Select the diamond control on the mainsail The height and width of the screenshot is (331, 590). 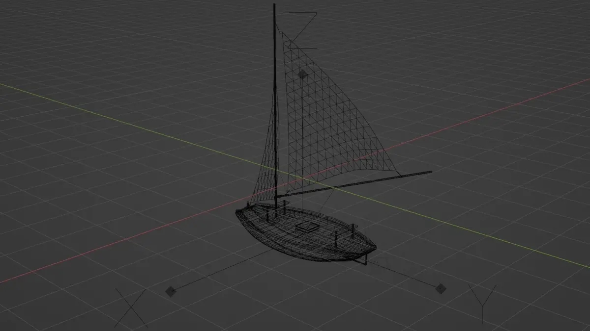(303, 74)
